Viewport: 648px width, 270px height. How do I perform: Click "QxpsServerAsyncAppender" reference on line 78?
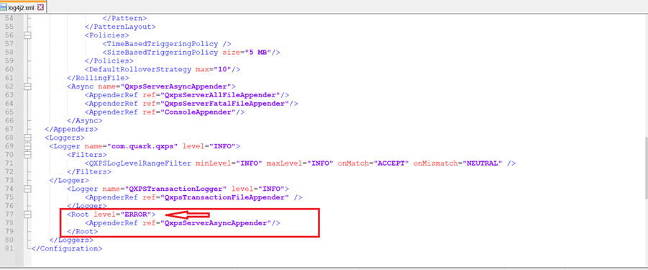point(216,223)
